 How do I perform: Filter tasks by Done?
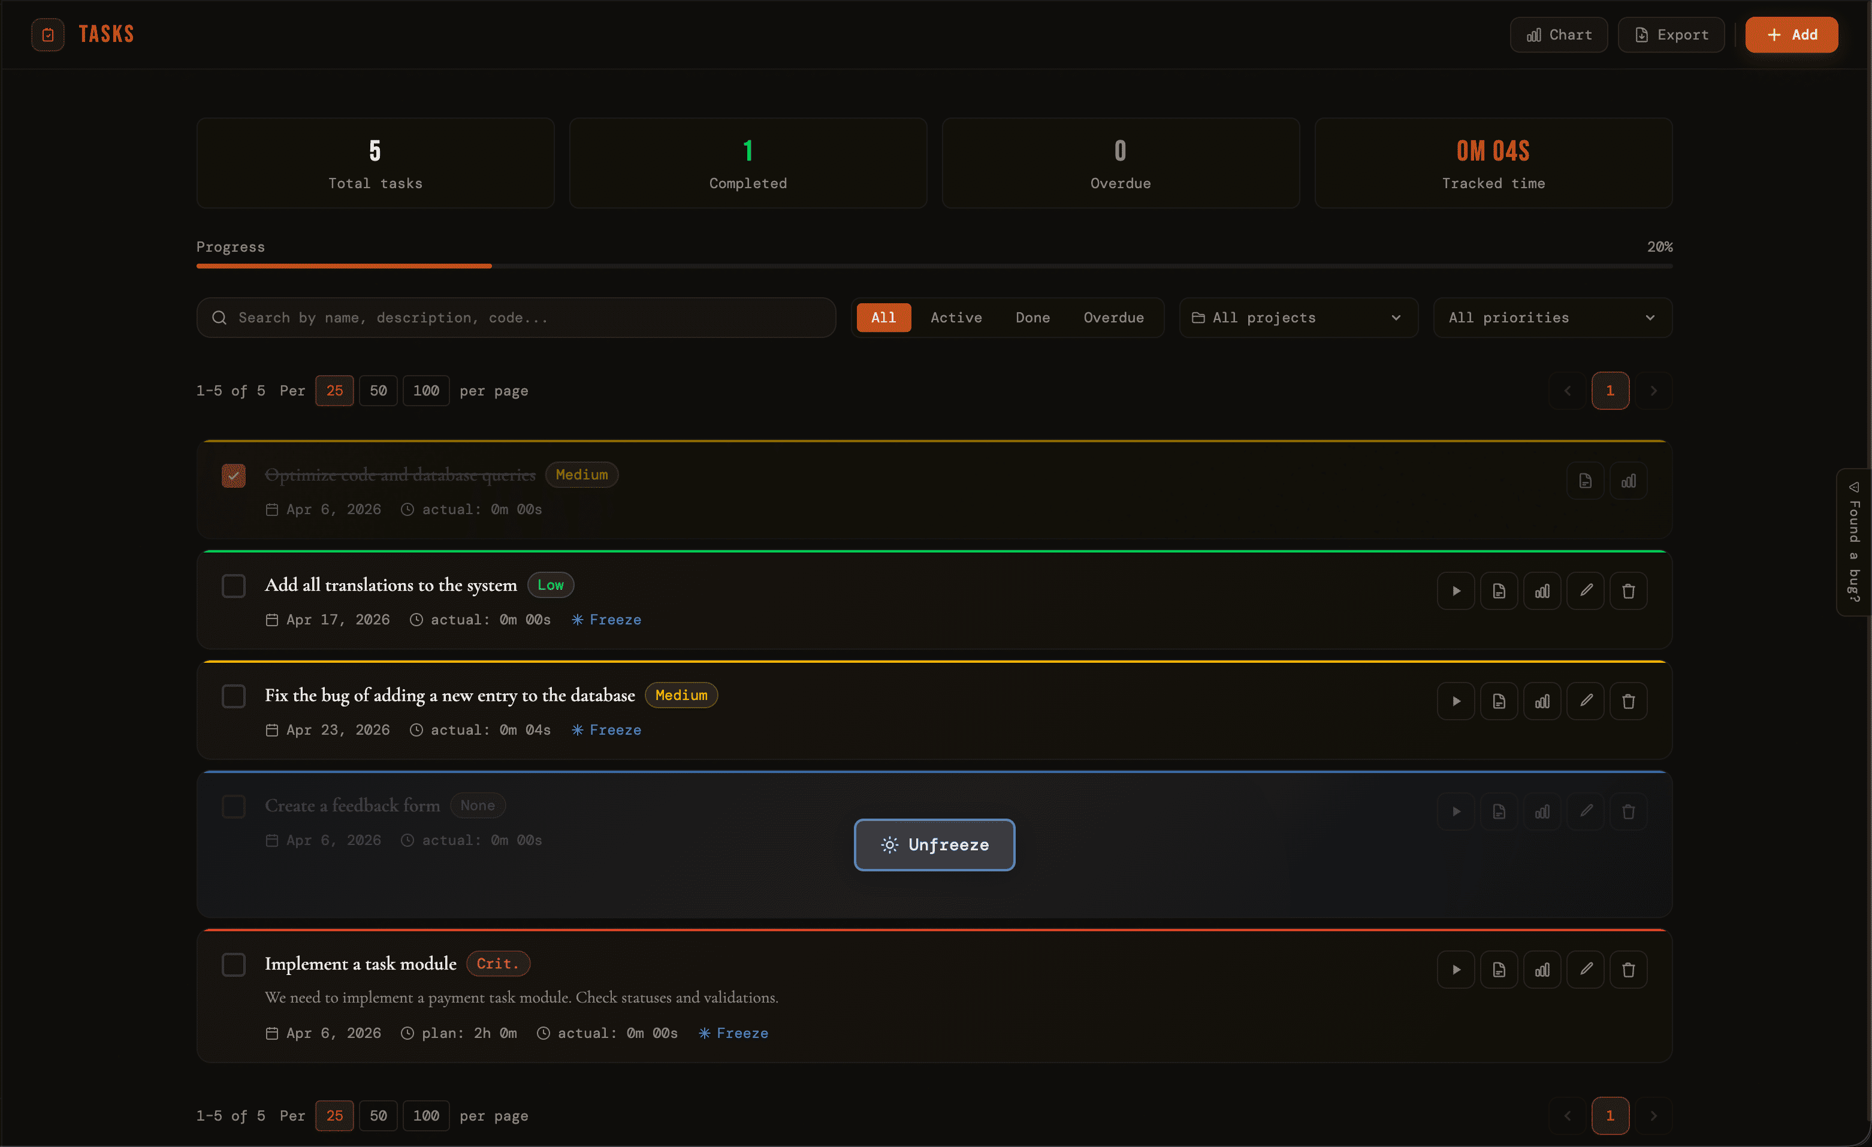[x=1032, y=318]
